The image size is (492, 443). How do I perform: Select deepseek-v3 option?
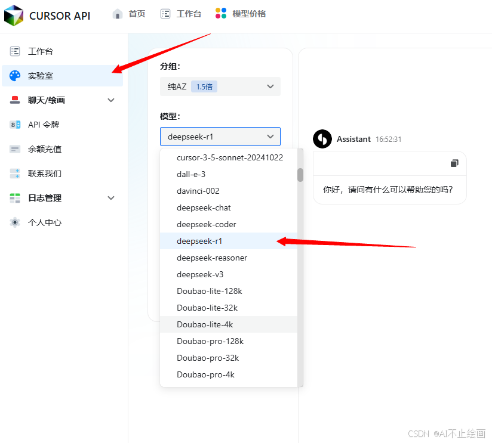(x=229, y=274)
